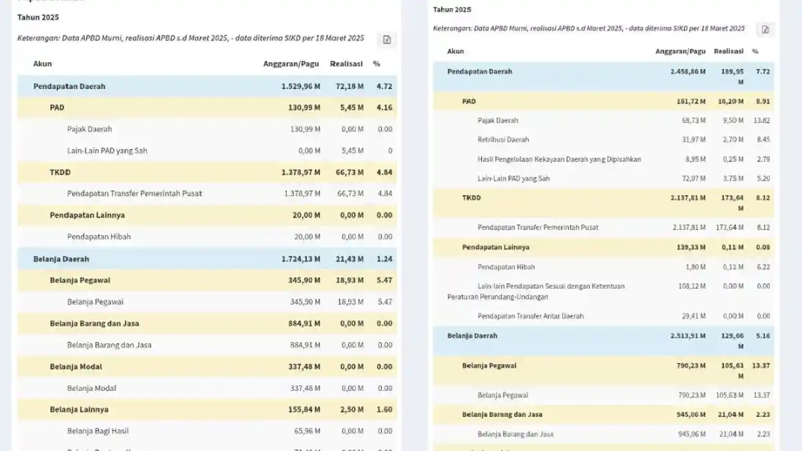Select the value '1.529,96 M' in left table
The width and height of the screenshot is (802, 451).
coord(301,86)
